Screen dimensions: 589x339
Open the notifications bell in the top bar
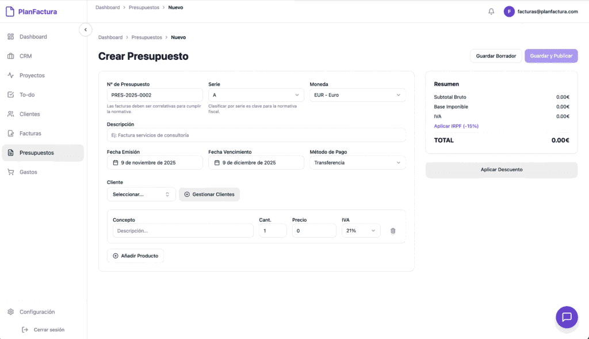[x=491, y=11]
